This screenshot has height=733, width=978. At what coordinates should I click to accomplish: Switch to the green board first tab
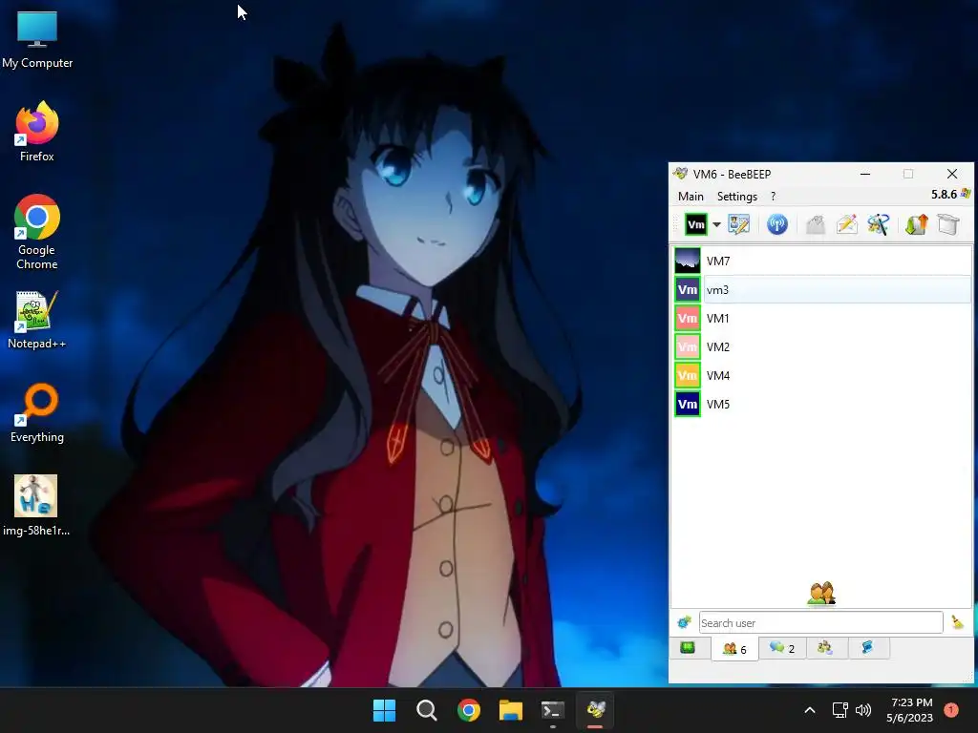(x=688, y=648)
